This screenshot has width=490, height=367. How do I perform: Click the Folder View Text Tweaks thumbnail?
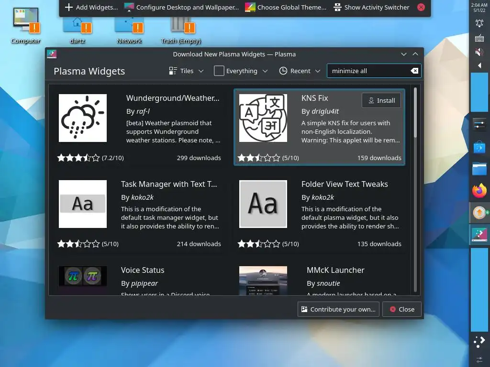point(263,204)
